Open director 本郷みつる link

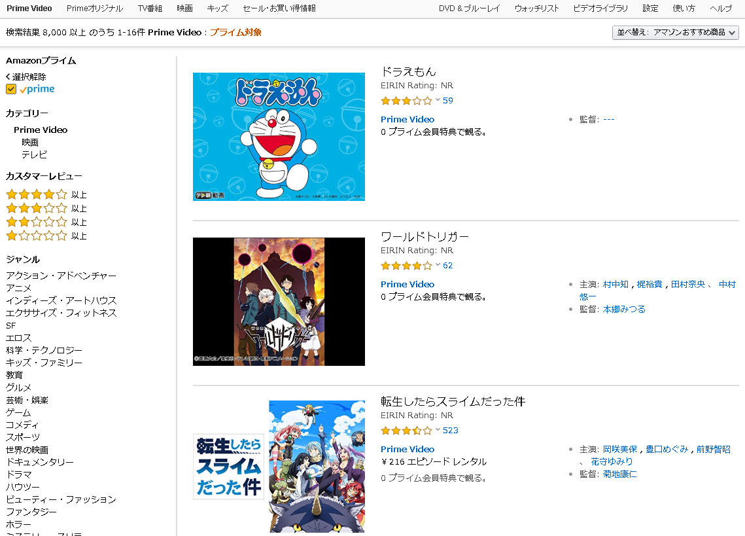[x=624, y=309]
